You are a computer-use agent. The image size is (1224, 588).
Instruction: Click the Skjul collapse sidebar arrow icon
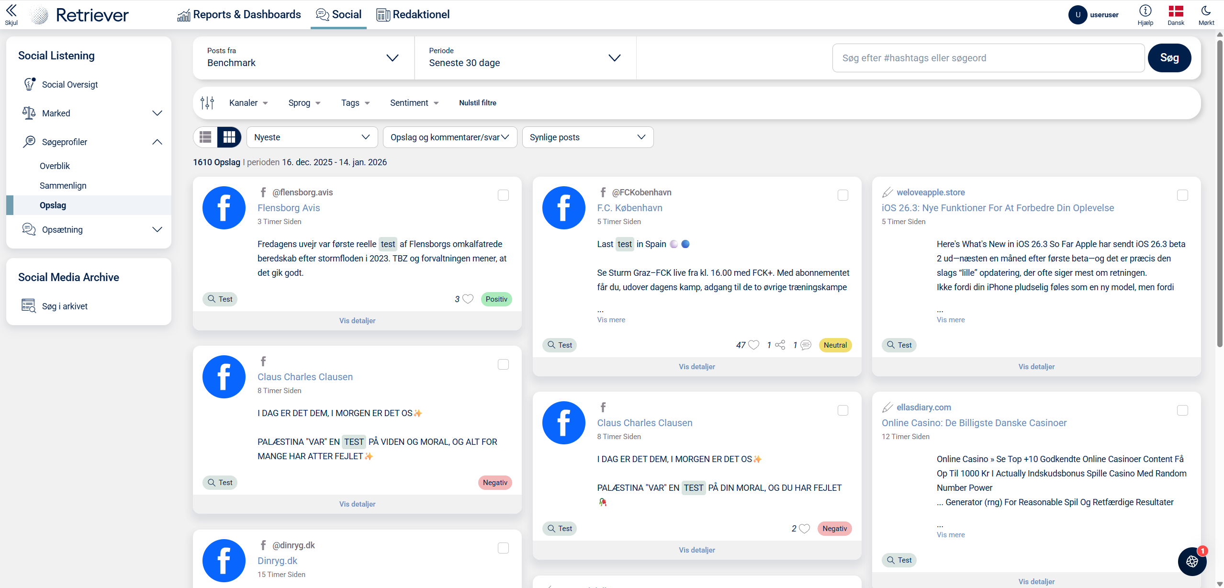point(11,11)
